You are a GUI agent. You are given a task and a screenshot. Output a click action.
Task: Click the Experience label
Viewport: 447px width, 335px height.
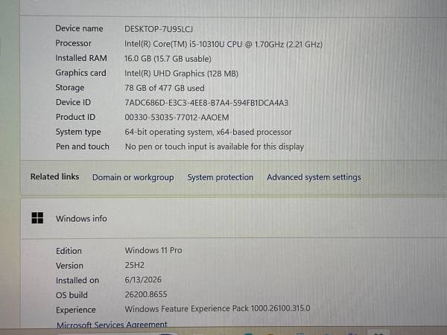(75, 310)
